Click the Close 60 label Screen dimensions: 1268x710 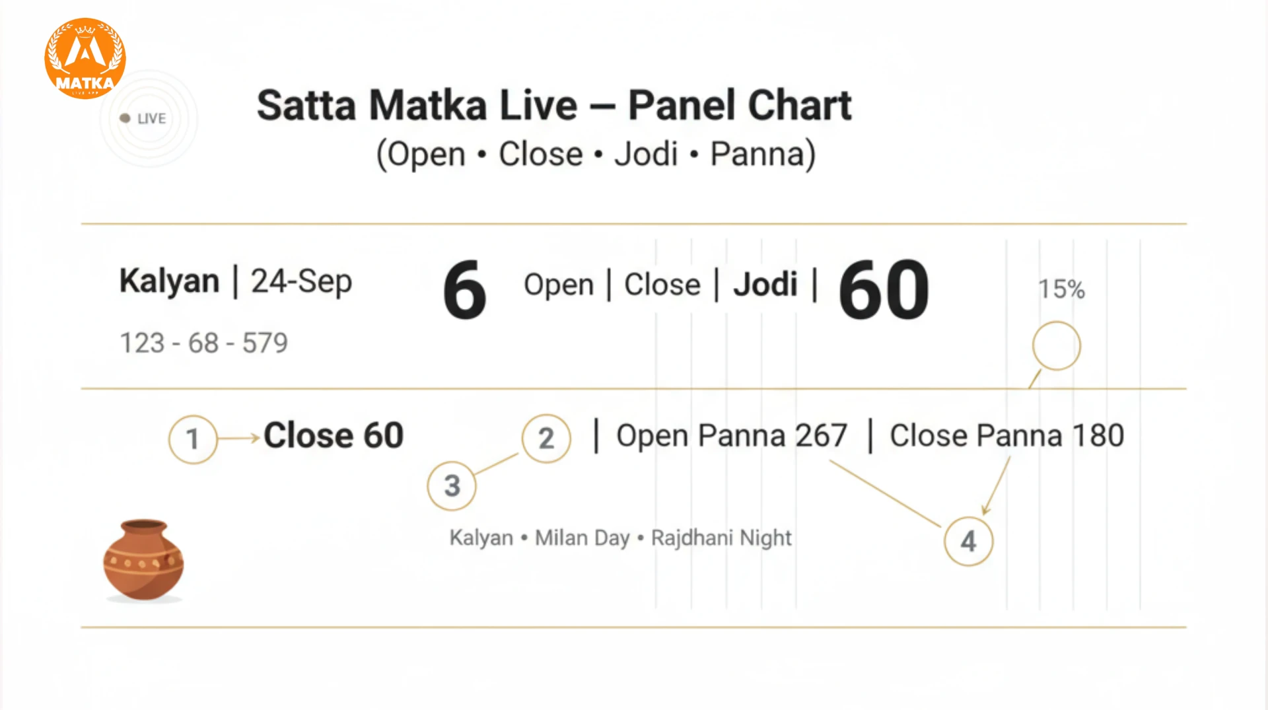tap(334, 436)
